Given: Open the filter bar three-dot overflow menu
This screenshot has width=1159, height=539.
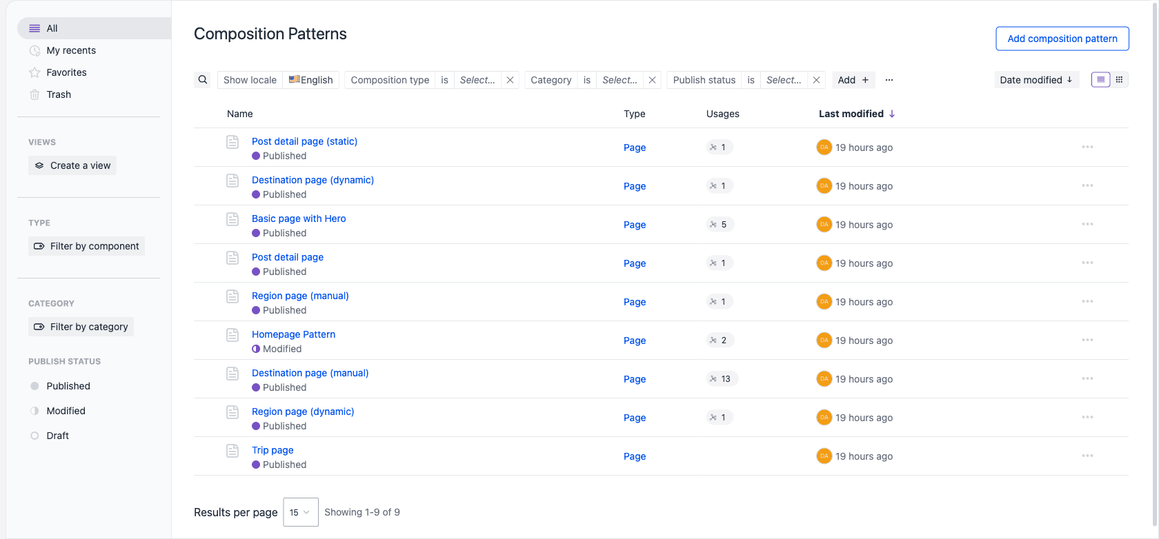Looking at the screenshot, I should pyautogui.click(x=889, y=80).
